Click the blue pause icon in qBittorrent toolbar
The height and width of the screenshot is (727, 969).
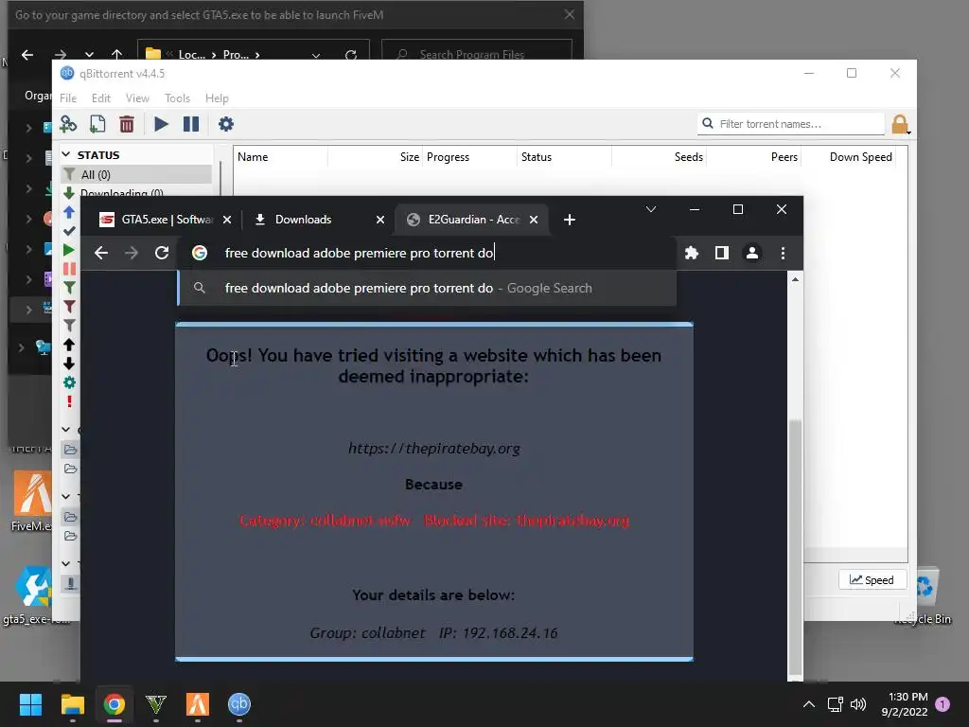click(x=191, y=124)
